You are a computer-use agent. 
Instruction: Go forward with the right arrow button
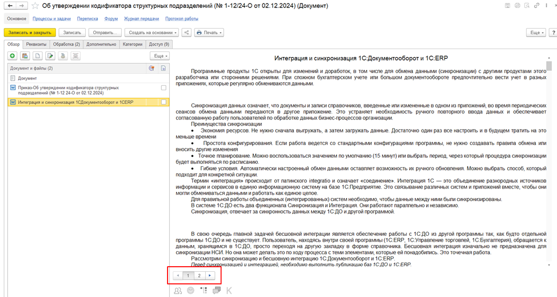(x=21, y=6)
